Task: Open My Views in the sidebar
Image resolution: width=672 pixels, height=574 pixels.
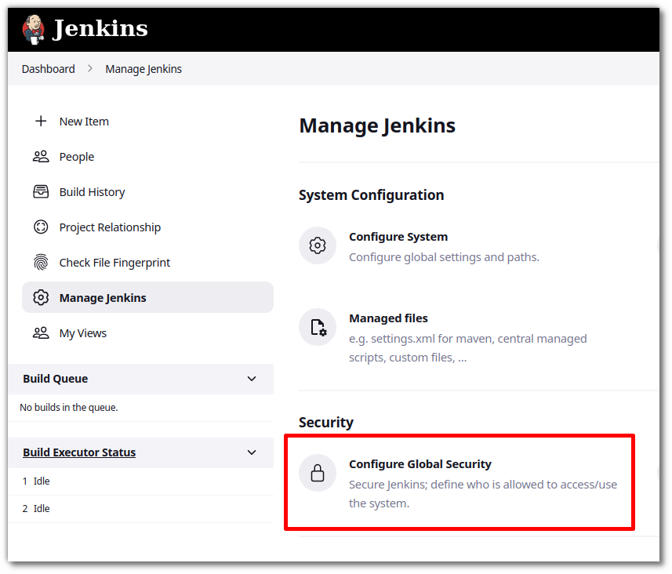Action: click(x=83, y=333)
